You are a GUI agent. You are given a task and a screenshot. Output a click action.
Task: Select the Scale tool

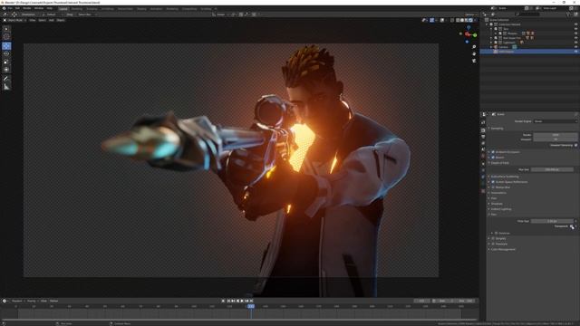(6, 62)
